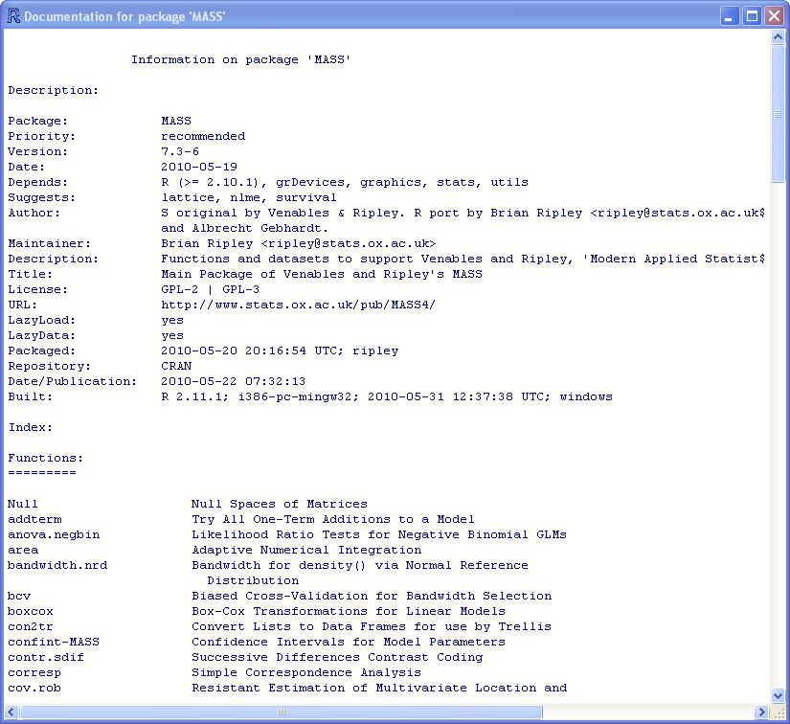Image resolution: width=790 pixels, height=724 pixels.
Task: Click the Built line starting 'R 2.11.1'
Action: click(387, 396)
